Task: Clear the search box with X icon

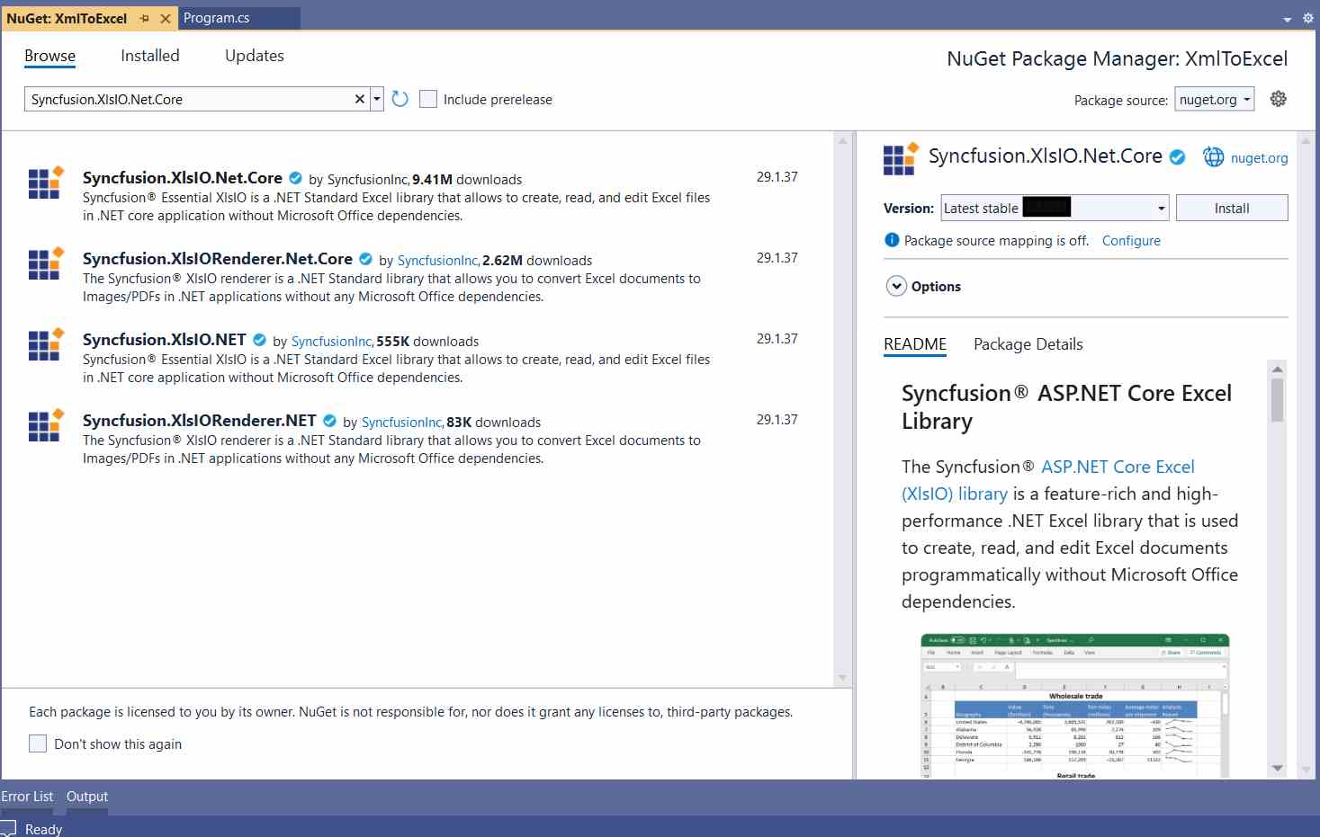Action: 360,99
